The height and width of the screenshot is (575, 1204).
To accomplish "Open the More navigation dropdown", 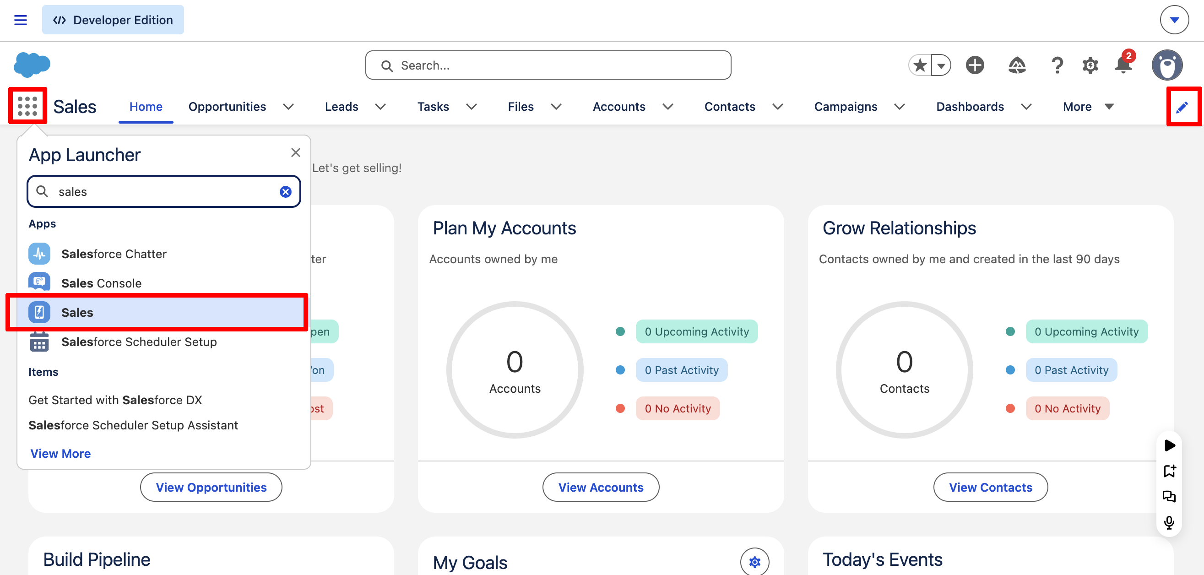I will click(1088, 107).
